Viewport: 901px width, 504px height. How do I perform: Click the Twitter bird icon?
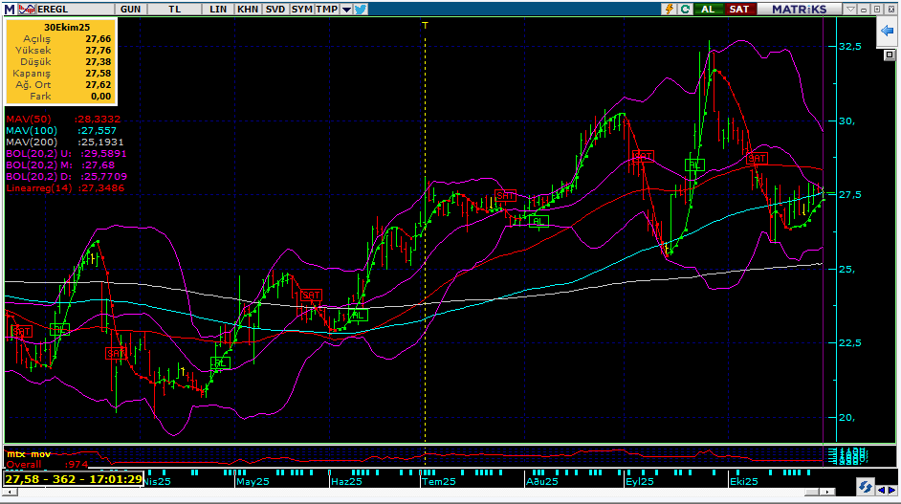(x=361, y=9)
